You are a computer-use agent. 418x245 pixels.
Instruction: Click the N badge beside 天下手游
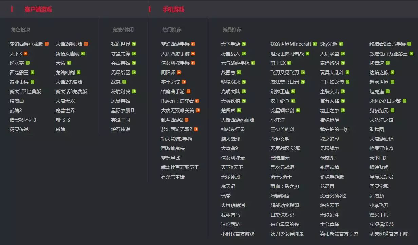coord(244,44)
